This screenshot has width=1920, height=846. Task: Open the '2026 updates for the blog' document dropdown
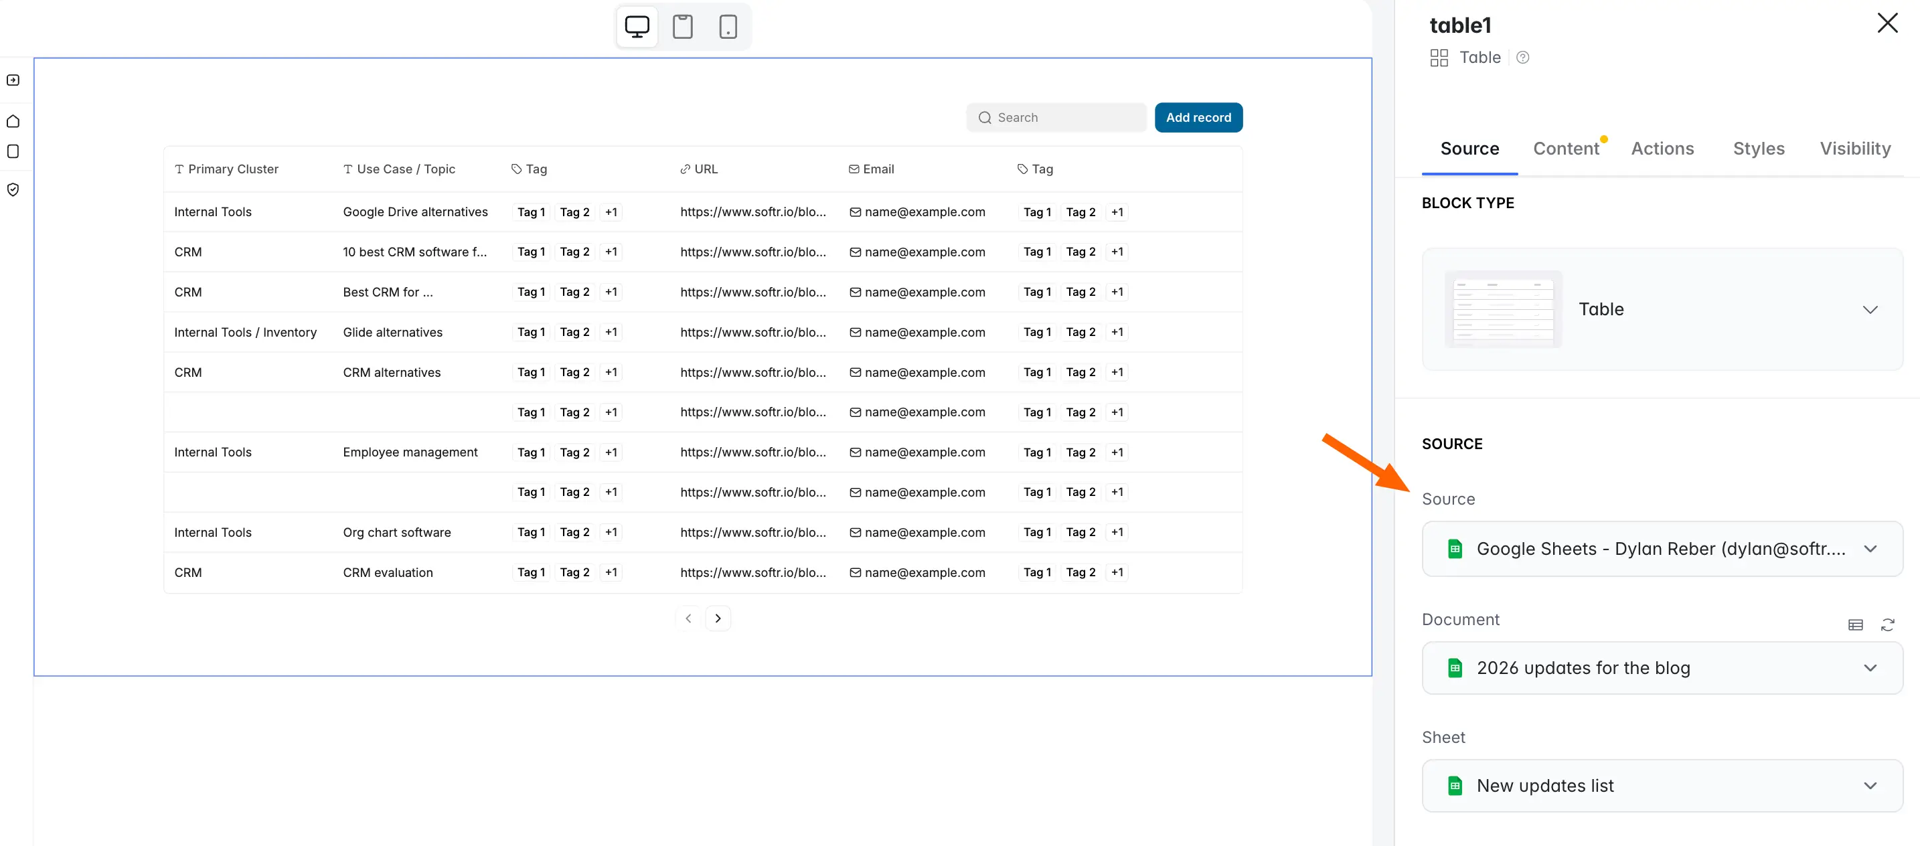(x=1871, y=668)
